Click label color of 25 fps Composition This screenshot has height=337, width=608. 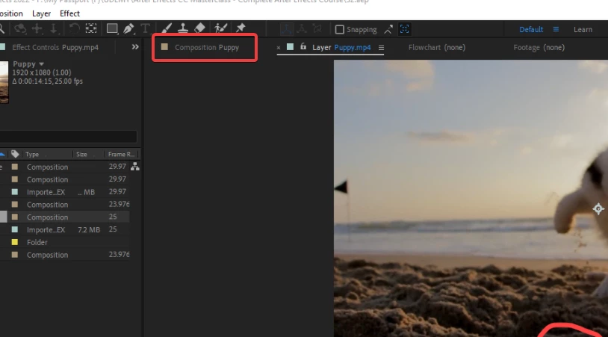[x=15, y=217]
